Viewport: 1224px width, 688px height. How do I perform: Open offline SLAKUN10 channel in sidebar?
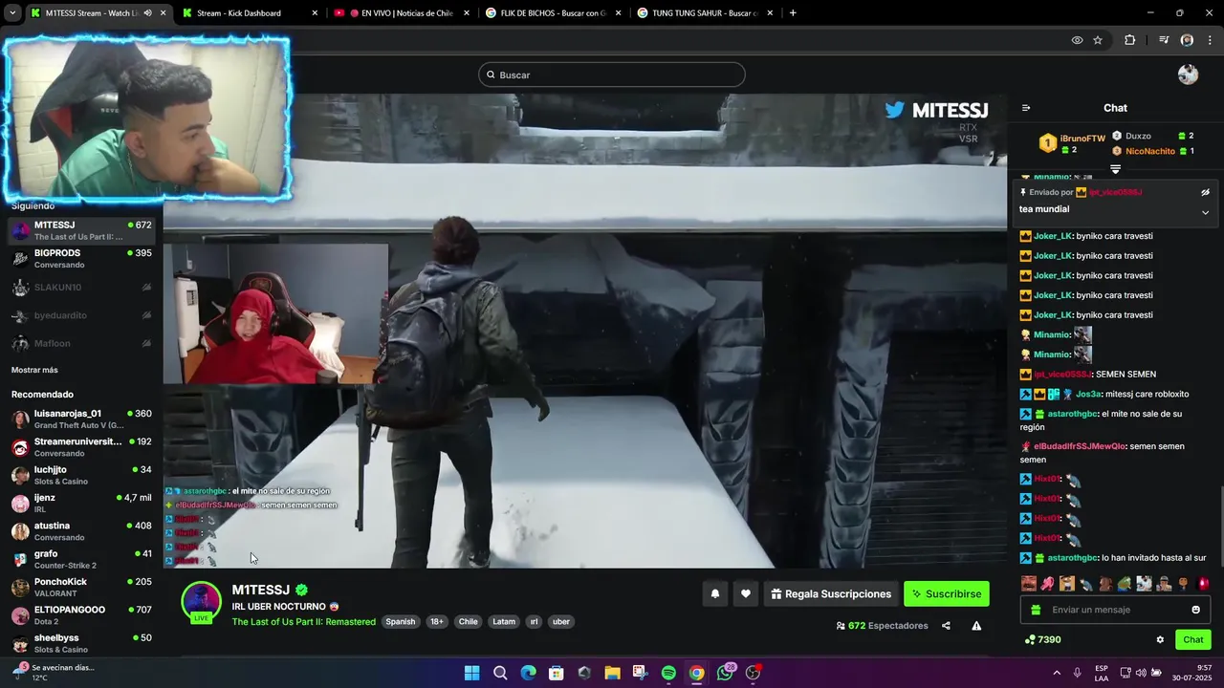[81, 287]
